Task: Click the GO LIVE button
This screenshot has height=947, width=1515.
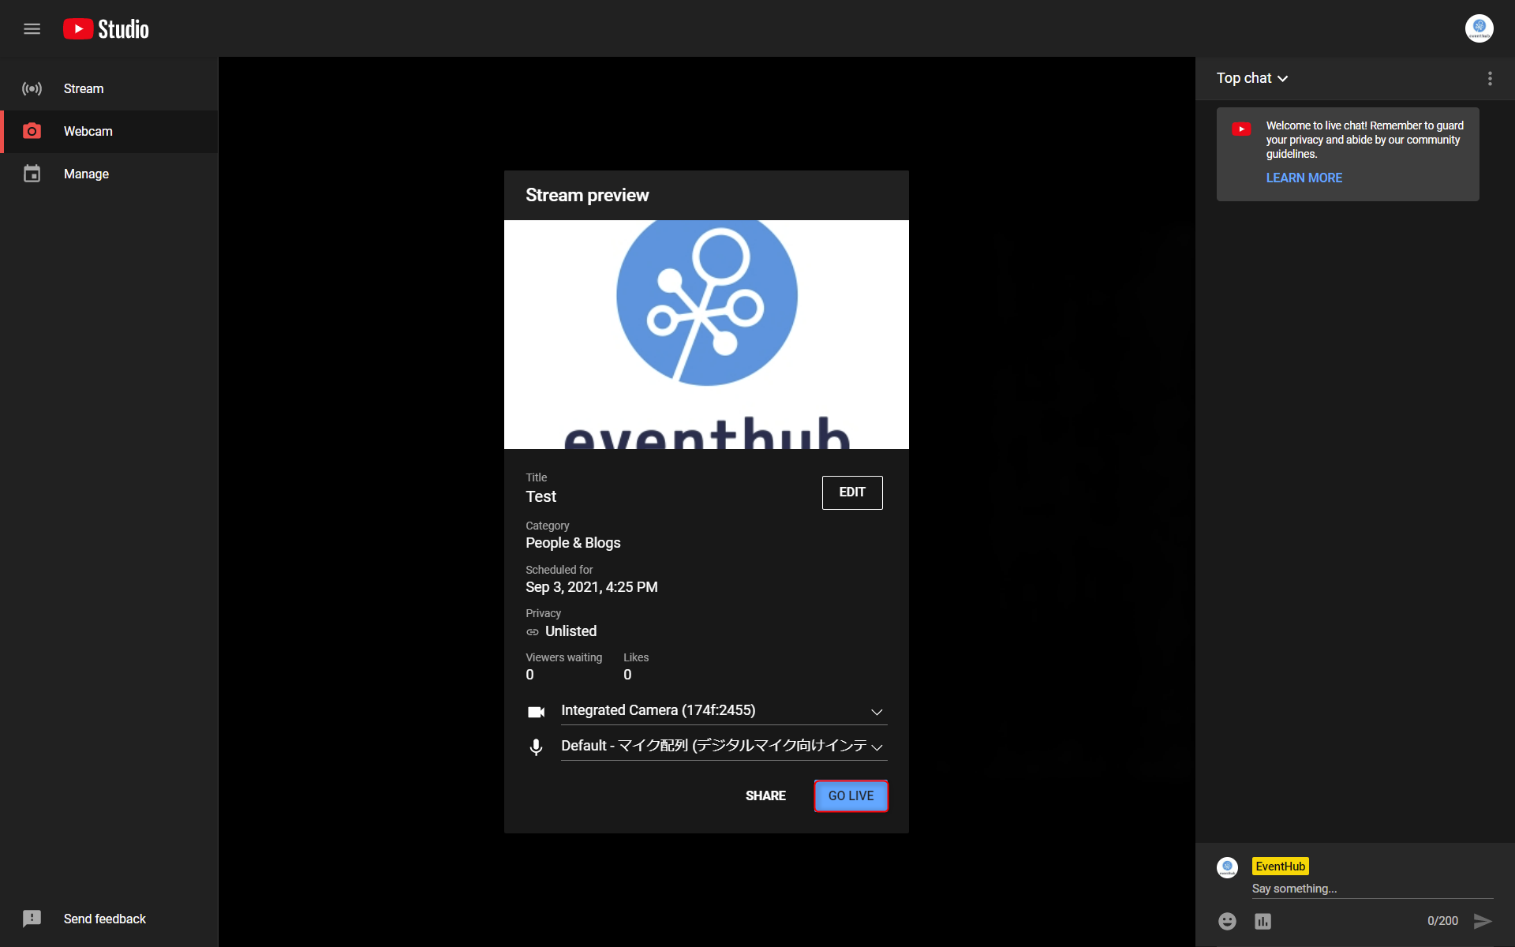Action: click(851, 795)
